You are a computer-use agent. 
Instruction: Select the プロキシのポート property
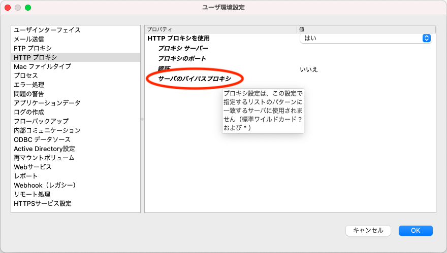182,58
